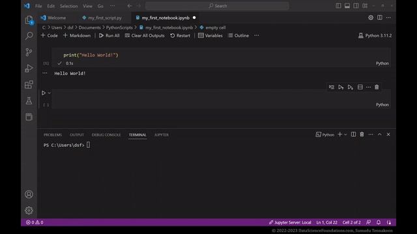Maximize the panel with up chevron

coord(379,135)
